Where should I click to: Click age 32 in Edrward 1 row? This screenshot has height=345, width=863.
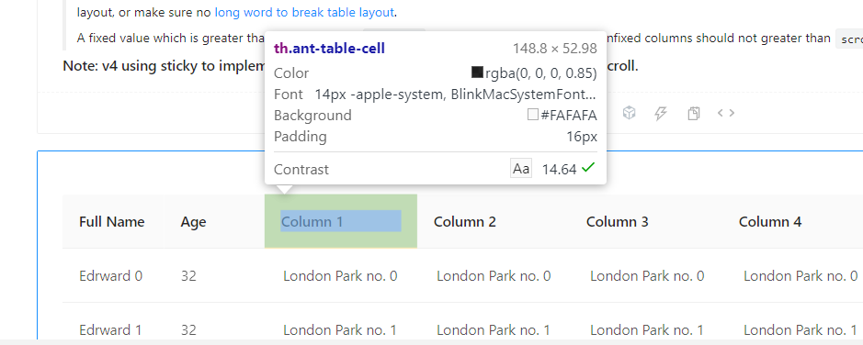pos(188,330)
